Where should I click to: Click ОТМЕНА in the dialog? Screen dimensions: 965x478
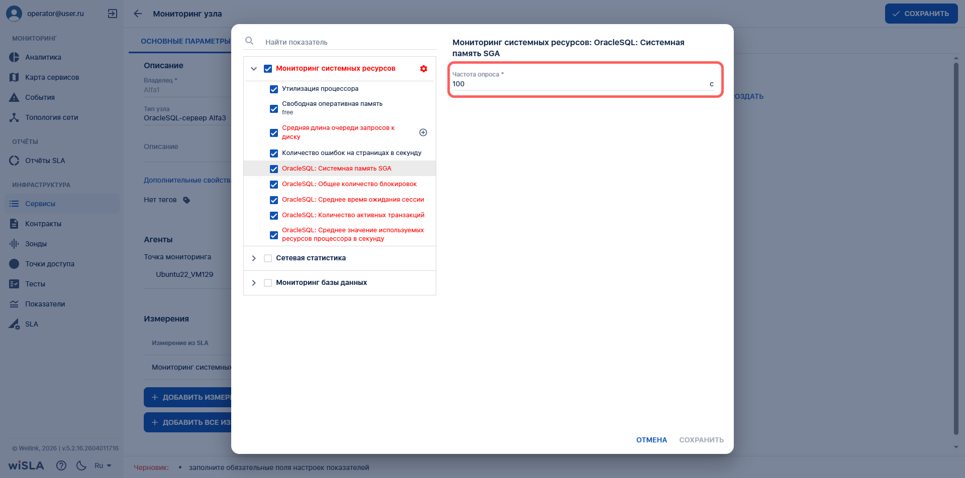click(652, 440)
